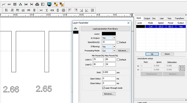Open the monitor preview icon
187x103 pixels.
49,4
